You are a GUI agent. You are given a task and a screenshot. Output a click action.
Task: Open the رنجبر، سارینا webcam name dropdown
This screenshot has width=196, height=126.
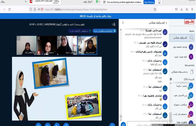pyautogui.click(x=70, y=52)
